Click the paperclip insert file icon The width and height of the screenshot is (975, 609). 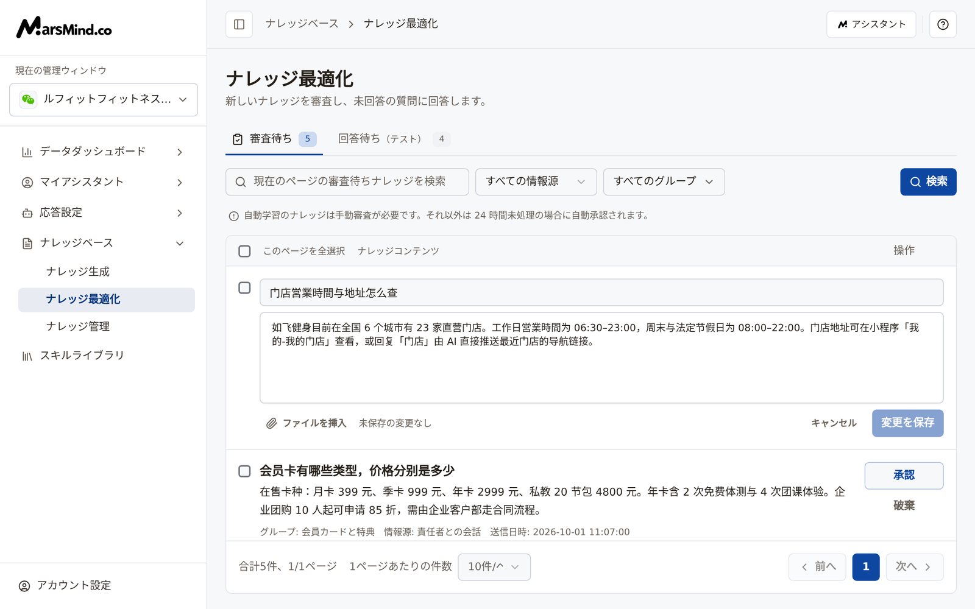coord(271,423)
